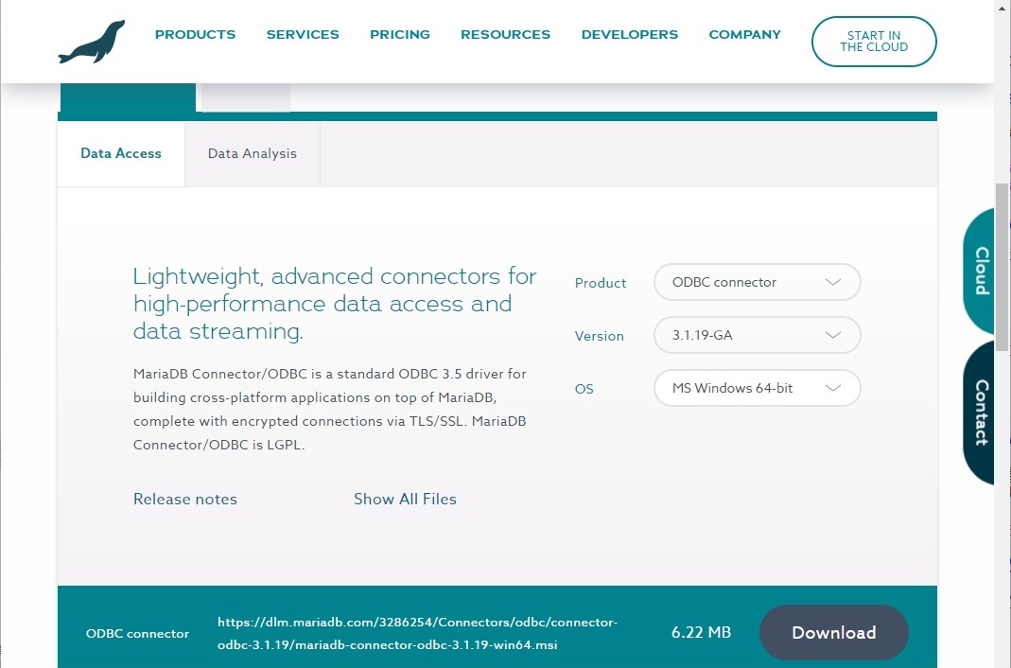Click the Show All Files link
The height and width of the screenshot is (668, 1011).
pos(405,499)
